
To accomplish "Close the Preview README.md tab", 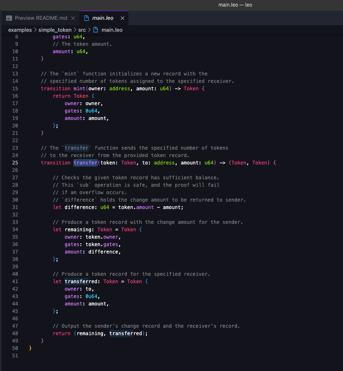I will click(x=73, y=18).
